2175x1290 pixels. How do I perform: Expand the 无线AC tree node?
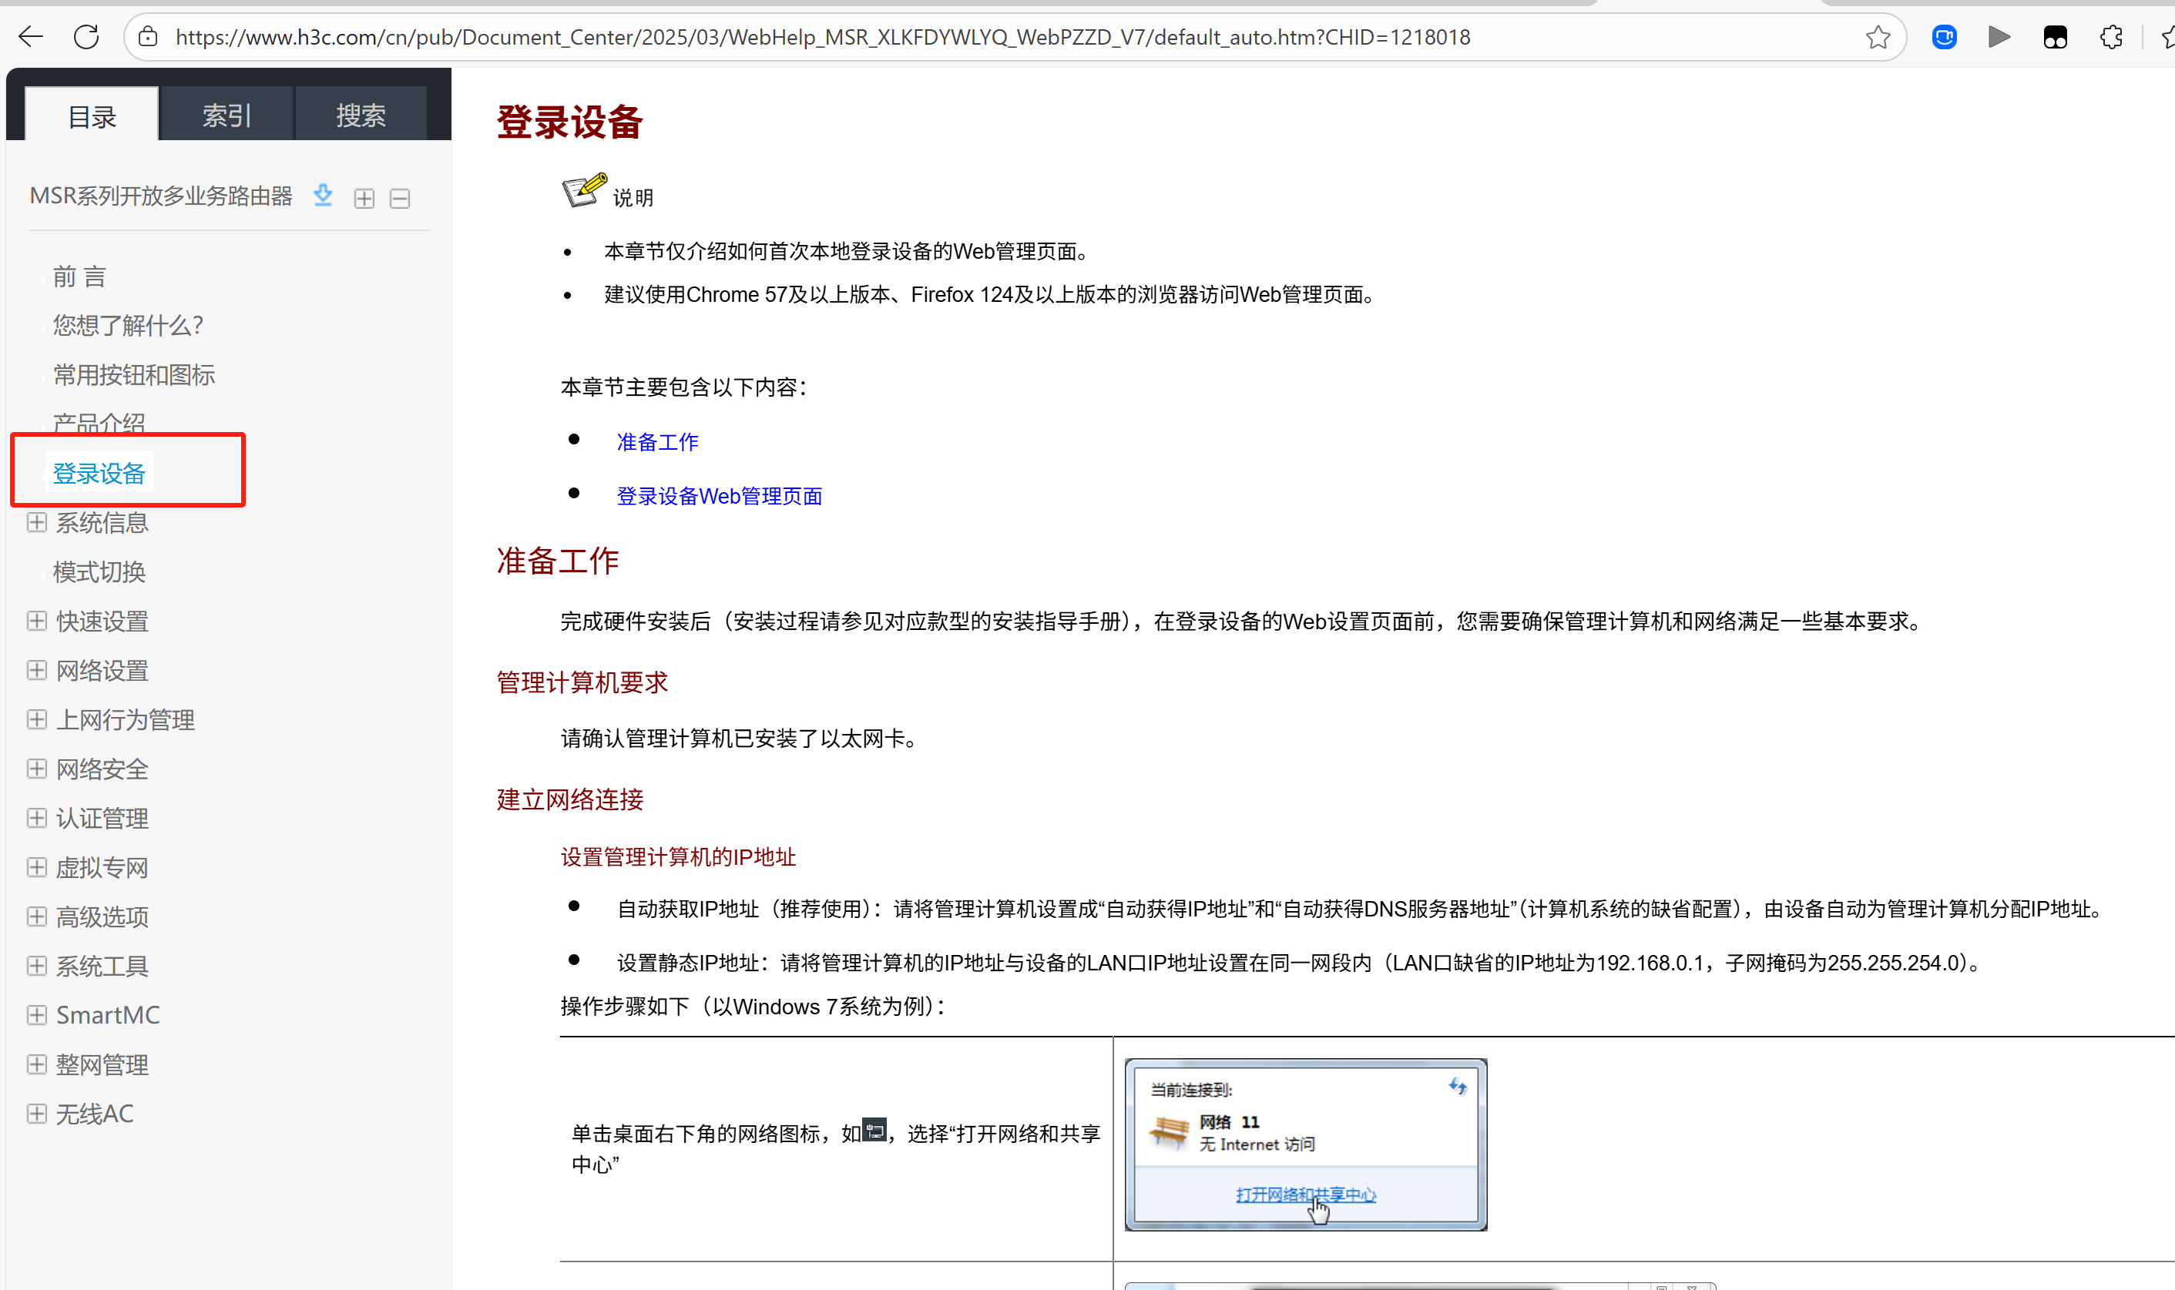tap(36, 1114)
